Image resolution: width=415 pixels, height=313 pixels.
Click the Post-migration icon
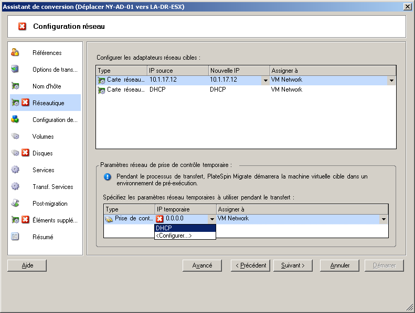[x=15, y=203]
